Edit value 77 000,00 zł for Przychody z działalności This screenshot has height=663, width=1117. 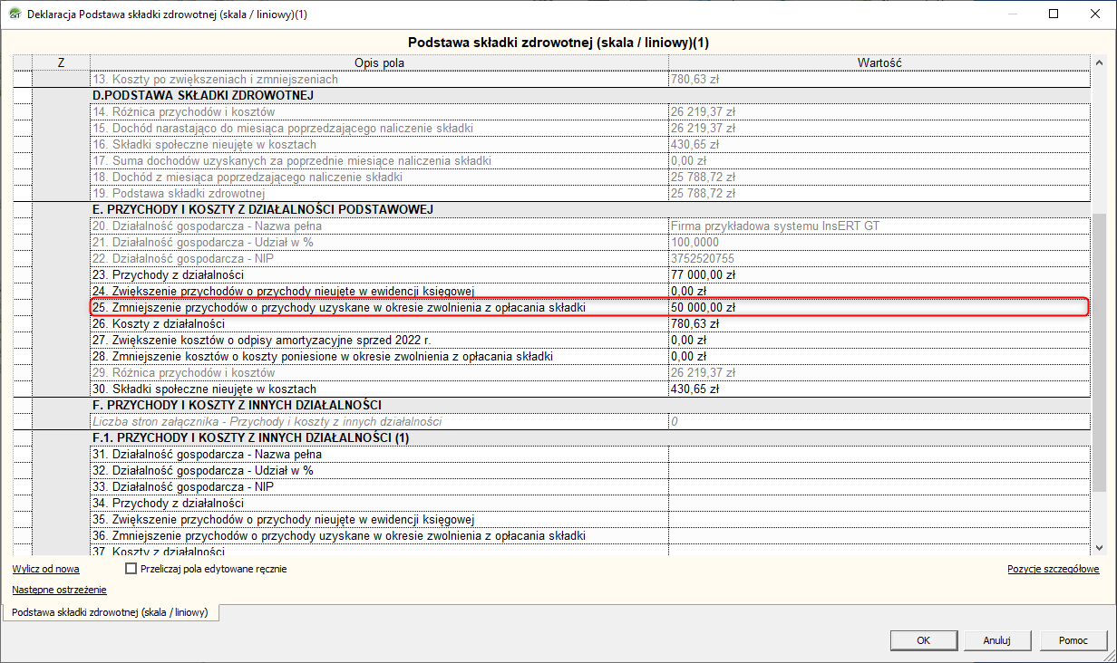pos(879,274)
